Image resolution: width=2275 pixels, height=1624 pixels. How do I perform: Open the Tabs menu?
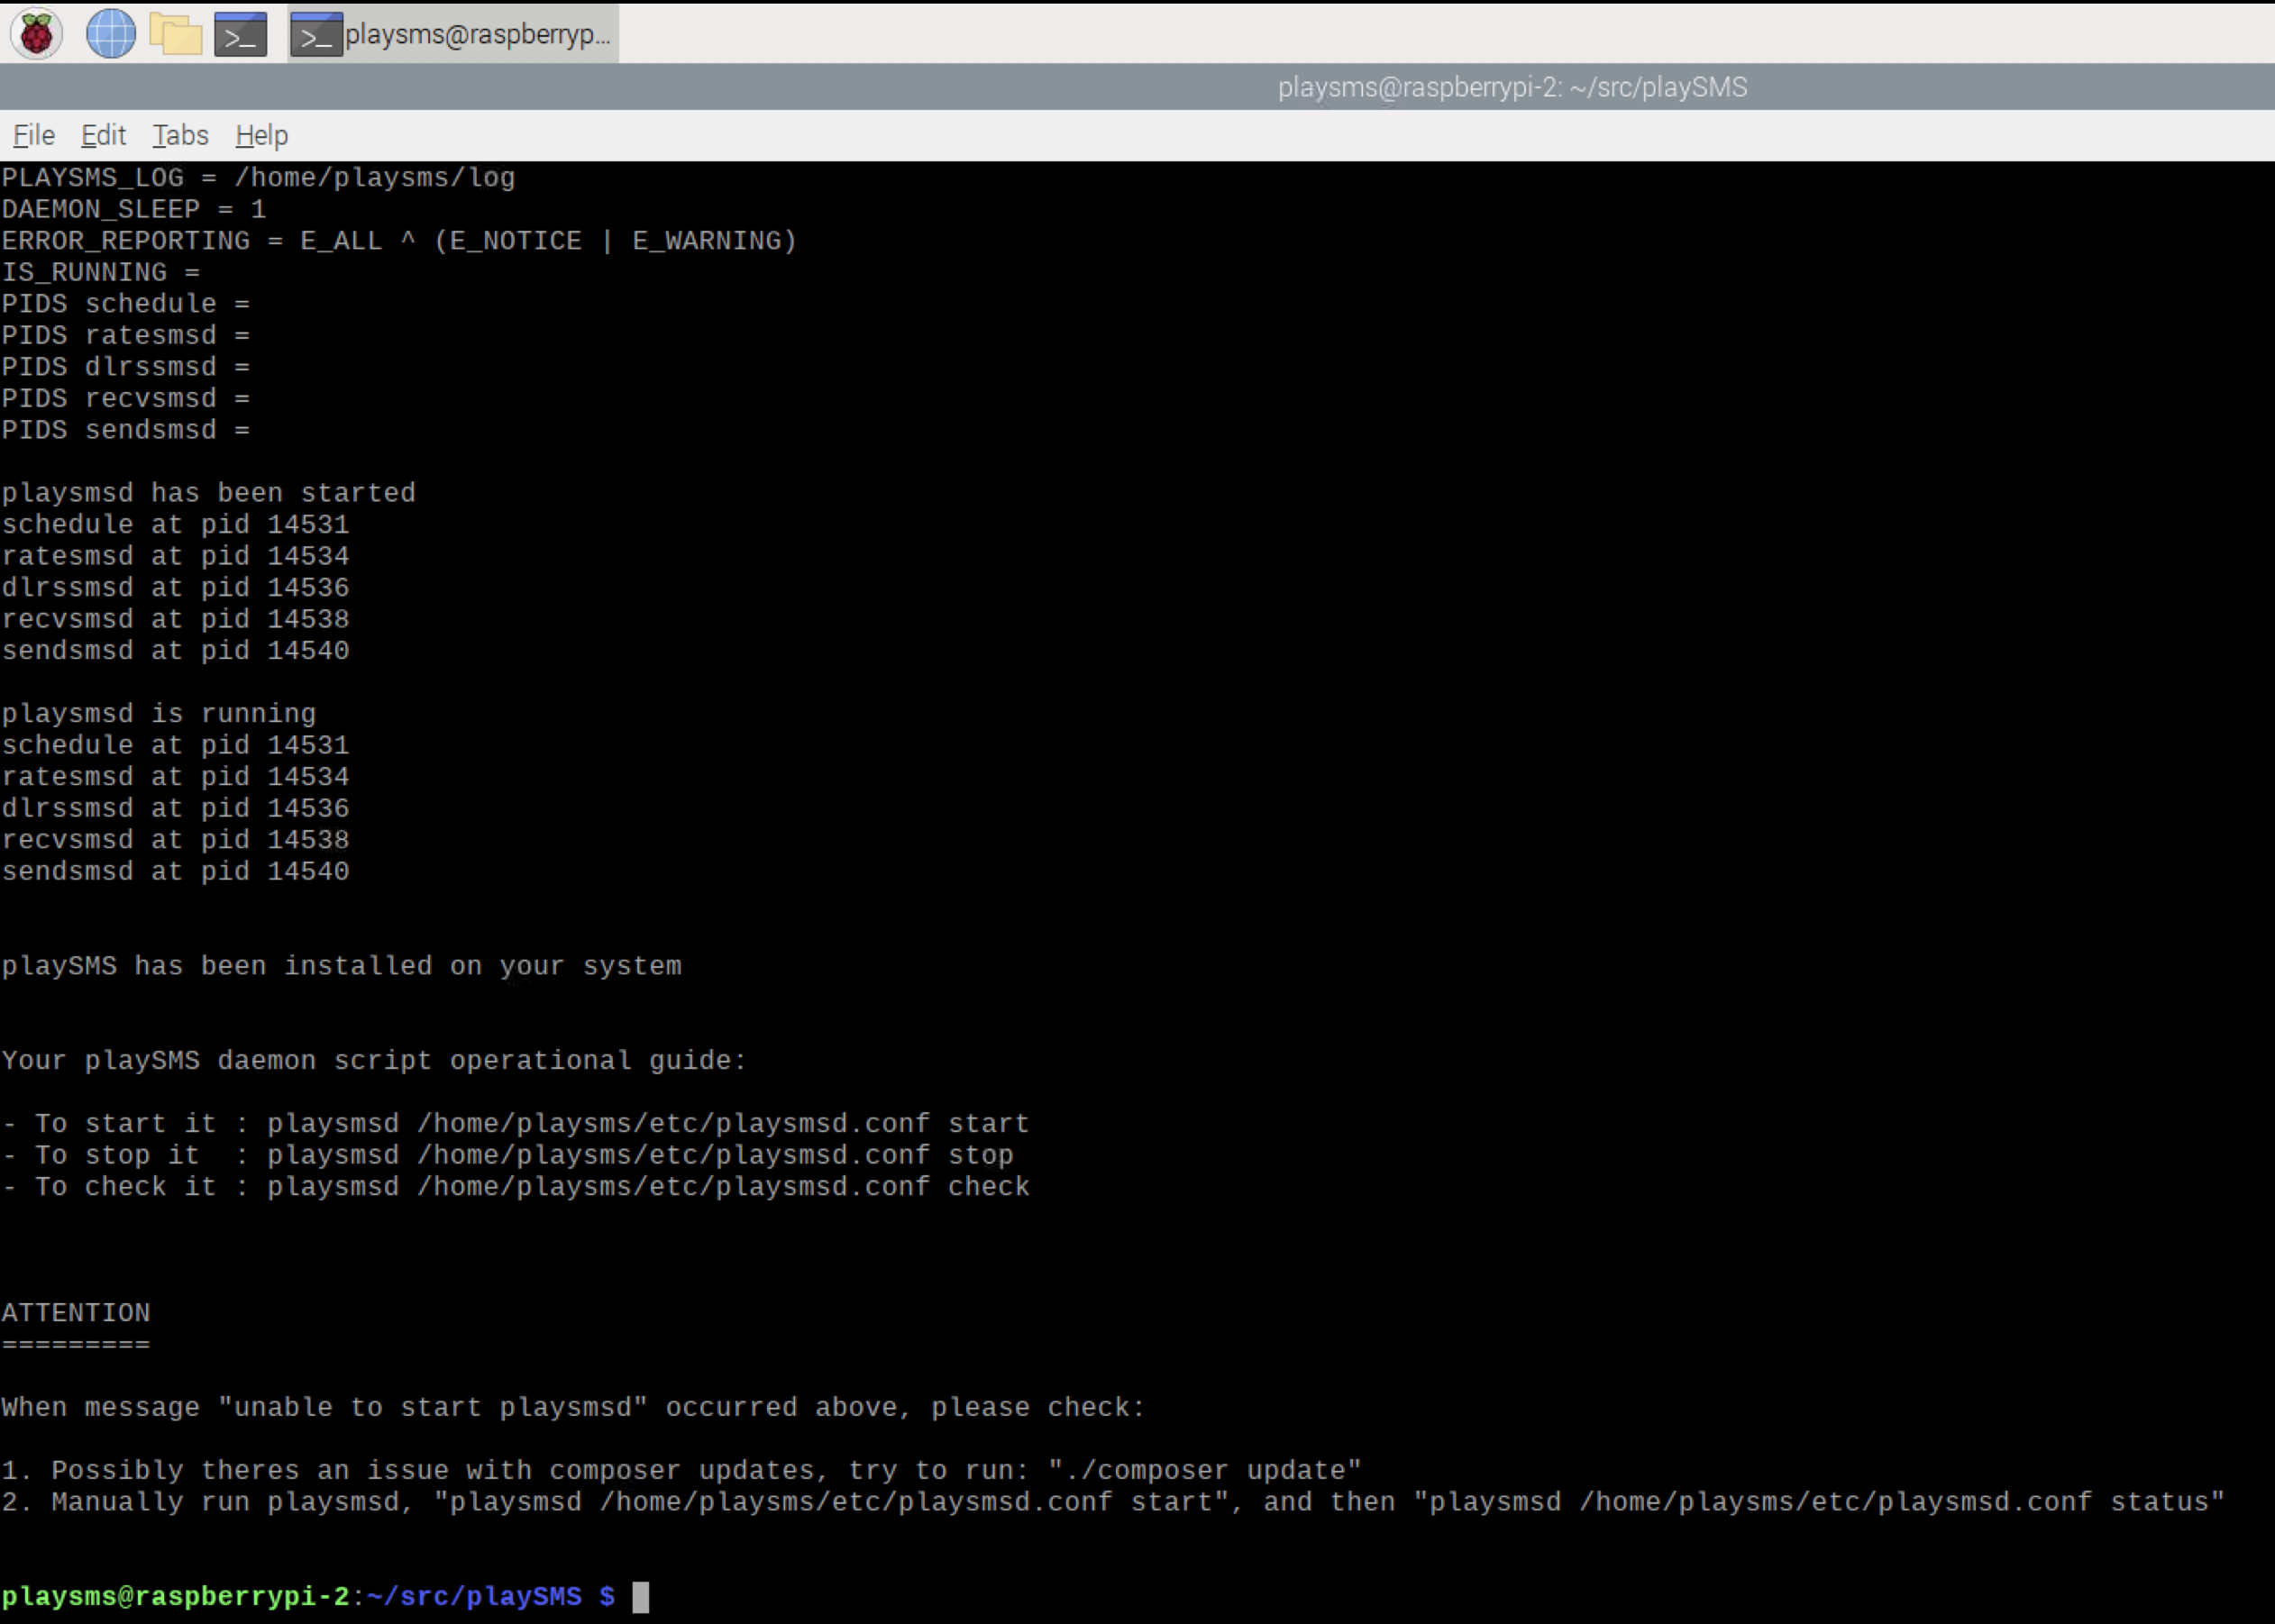pyautogui.click(x=180, y=135)
